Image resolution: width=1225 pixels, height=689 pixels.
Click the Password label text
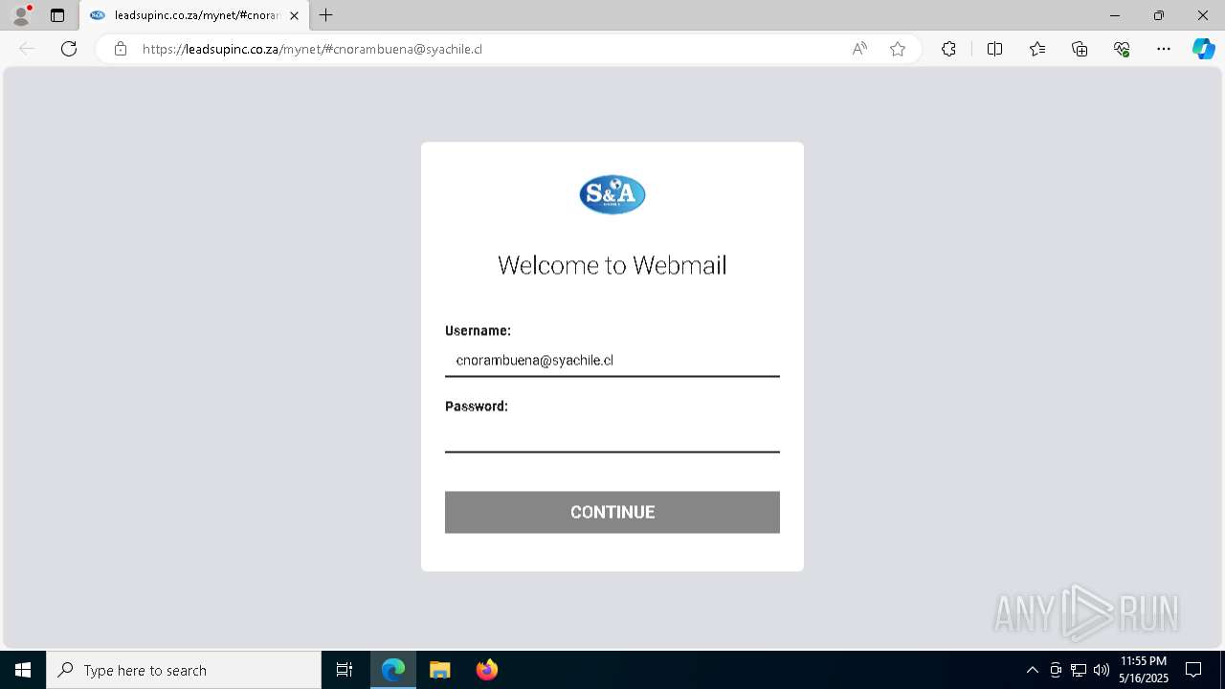(x=477, y=406)
